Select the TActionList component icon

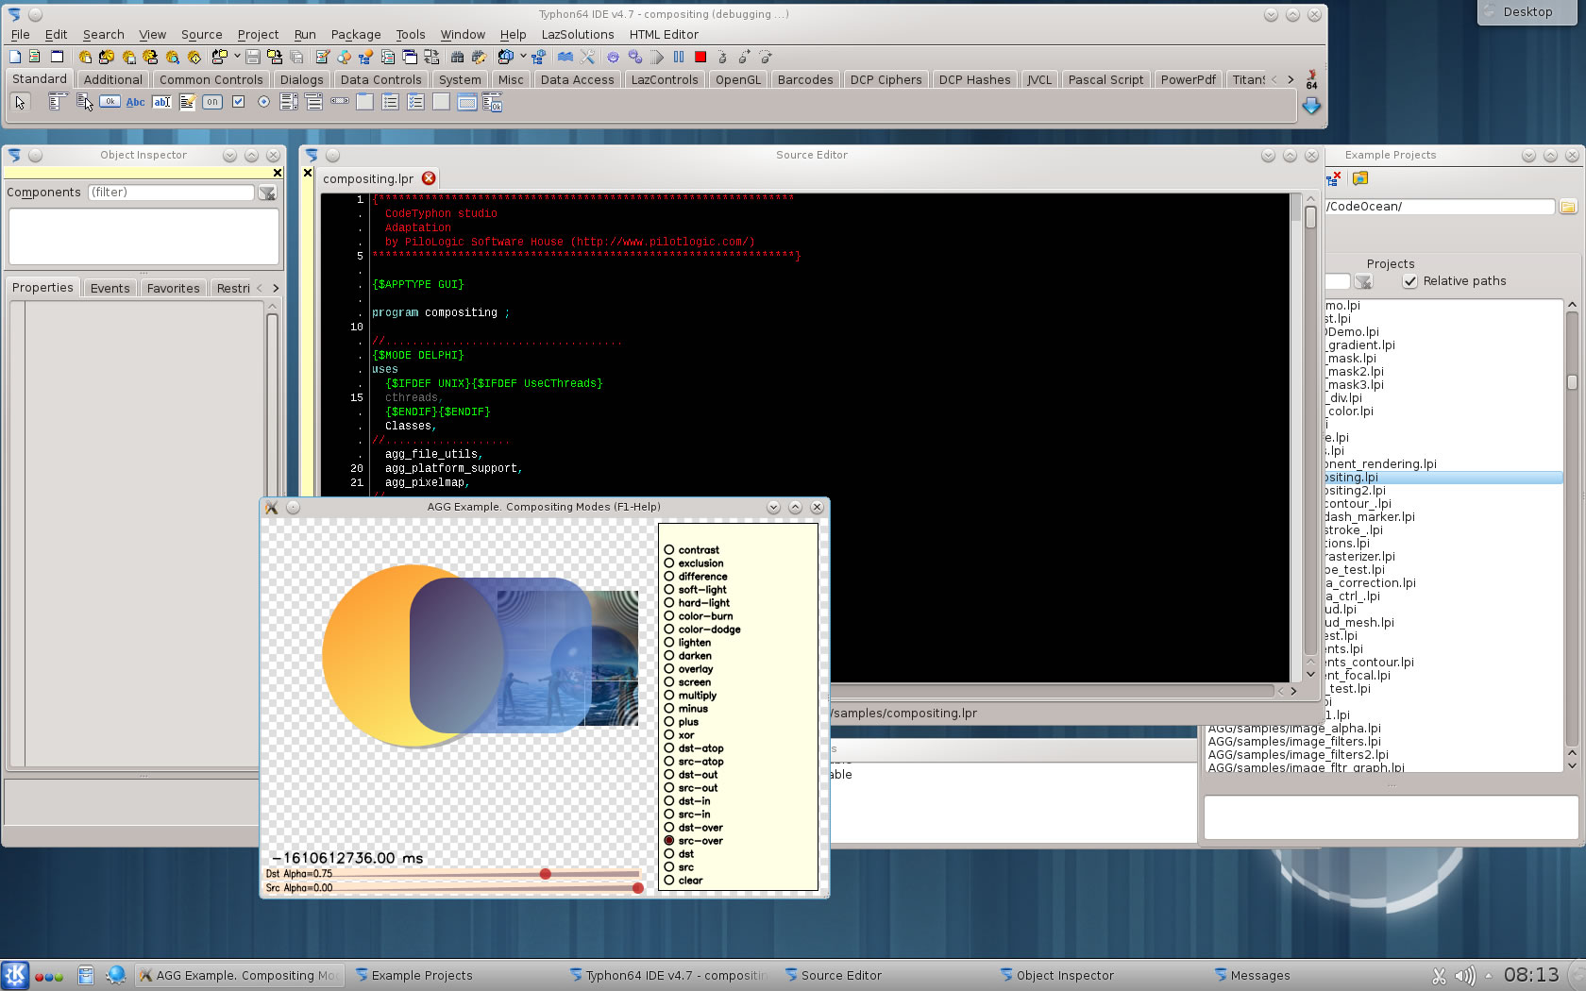pyautogui.click(x=492, y=102)
